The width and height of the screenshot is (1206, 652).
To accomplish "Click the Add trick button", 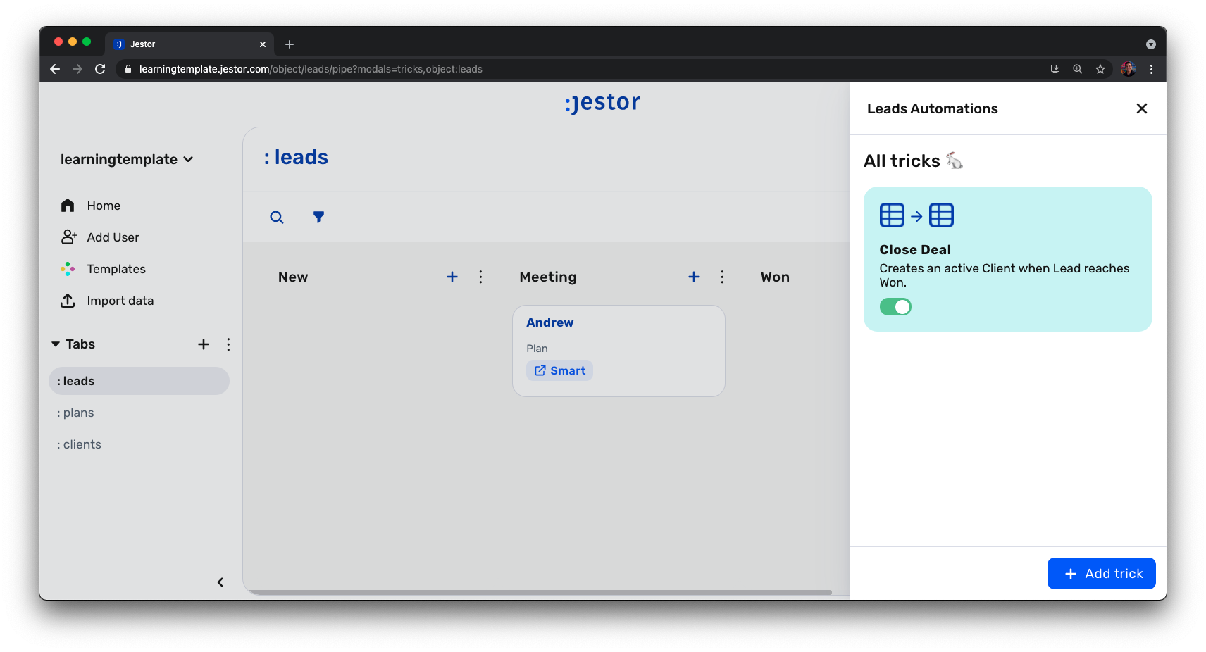I will point(1101,573).
